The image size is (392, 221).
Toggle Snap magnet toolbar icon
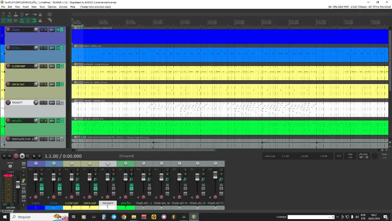pyautogui.click(x=34, y=21)
